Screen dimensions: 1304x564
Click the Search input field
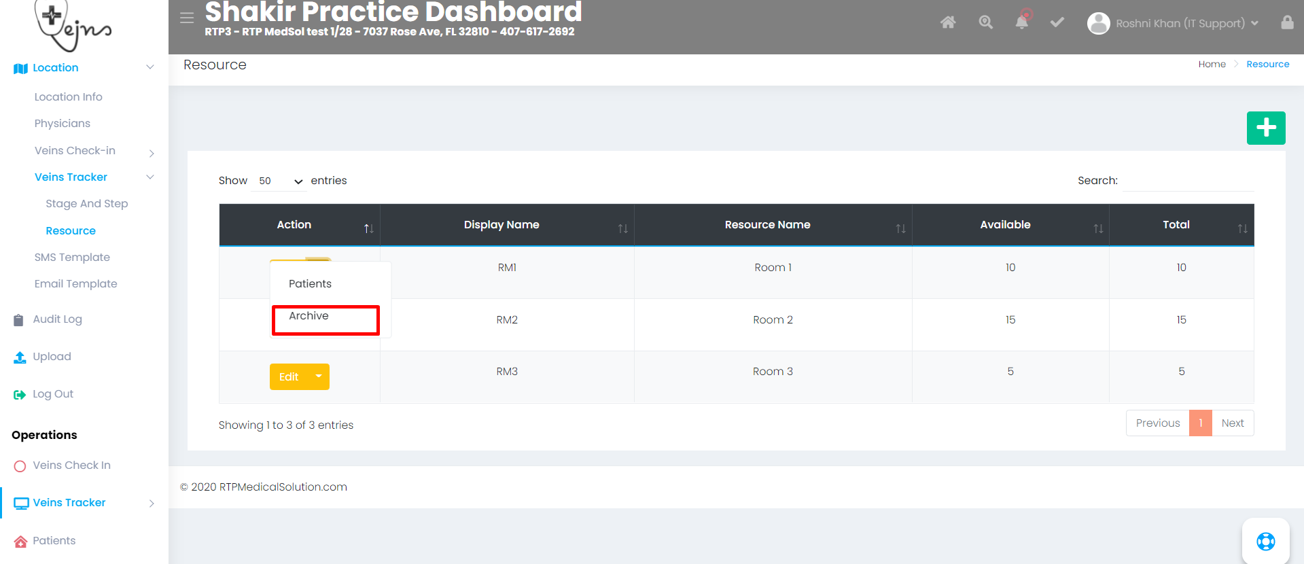click(x=1186, y=181)
